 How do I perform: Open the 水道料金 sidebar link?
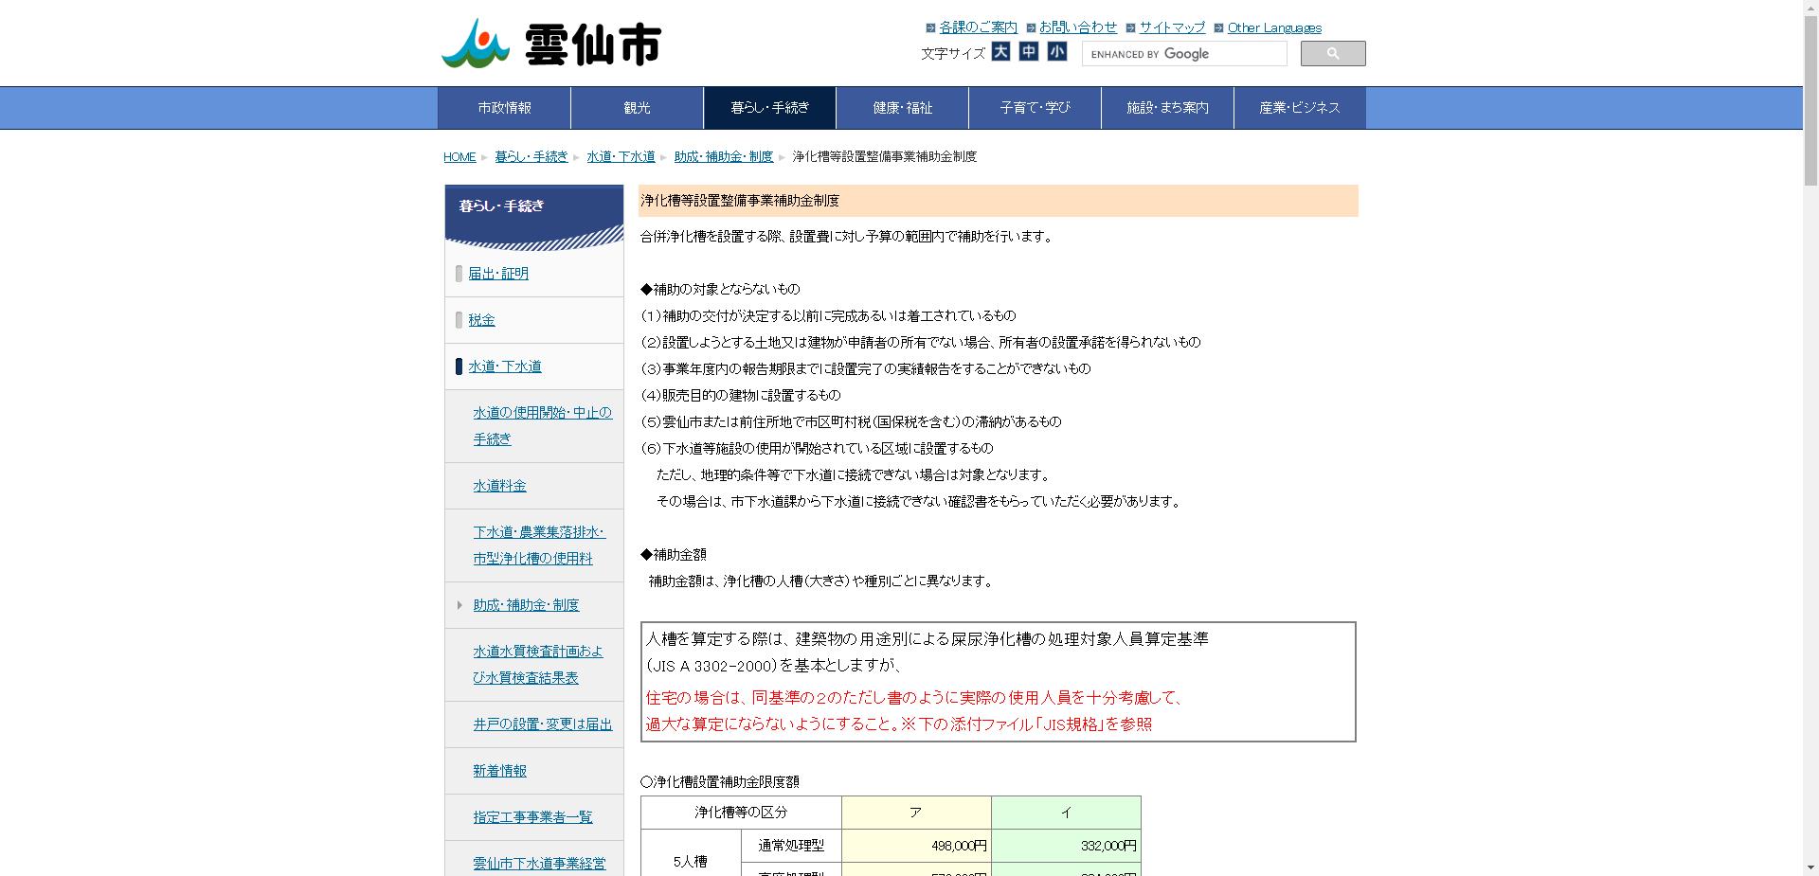tap(498, 485)
